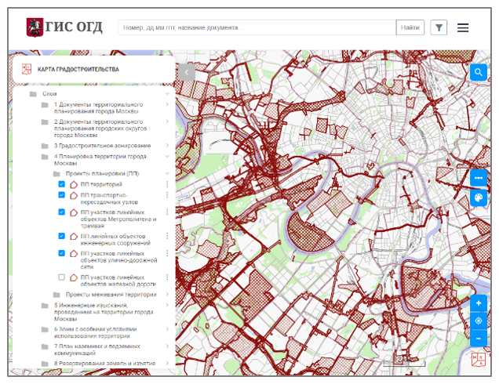
Task: Zoom out with the minus button
Action: pyautogui.click(x=479, y=338)
